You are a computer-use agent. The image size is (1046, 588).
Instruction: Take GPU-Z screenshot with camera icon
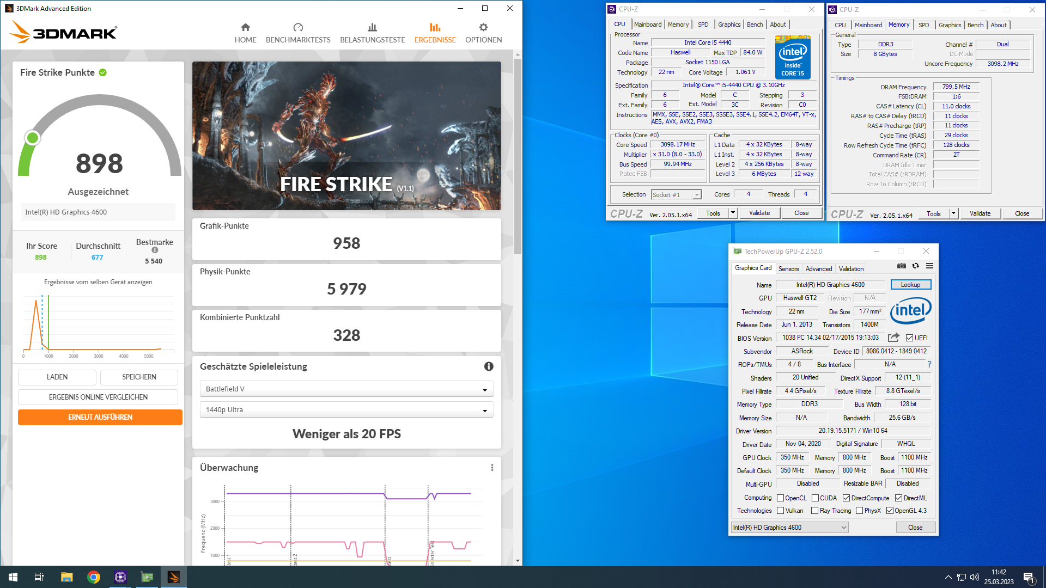point(902,266)
